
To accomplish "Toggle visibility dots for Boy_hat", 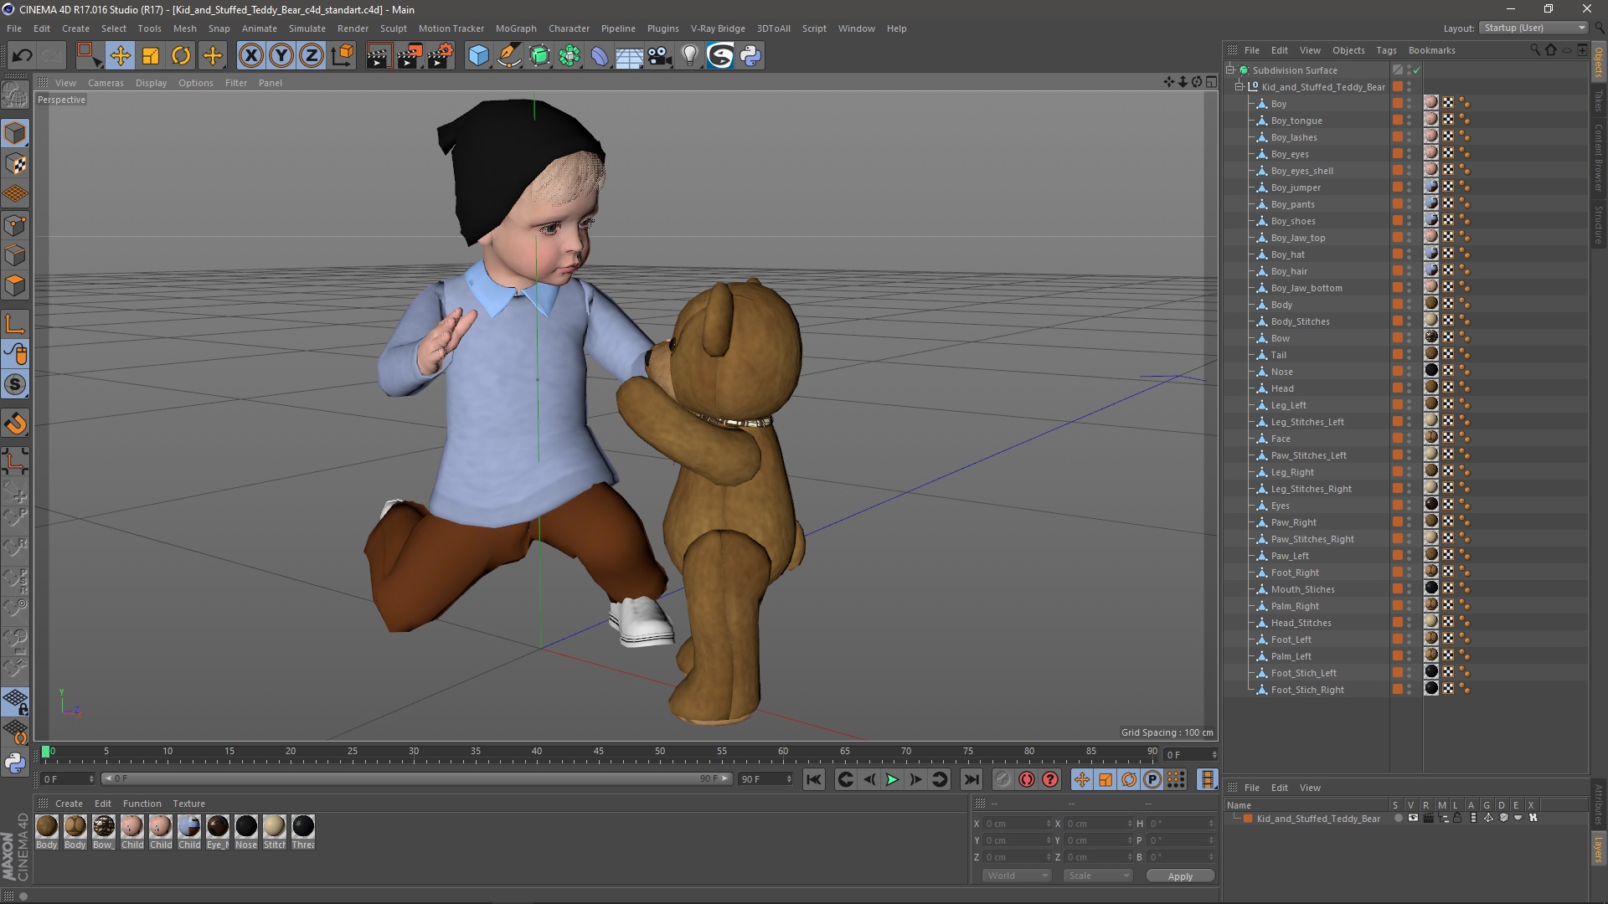I will pyautogui.click(x=1409, y=254).
